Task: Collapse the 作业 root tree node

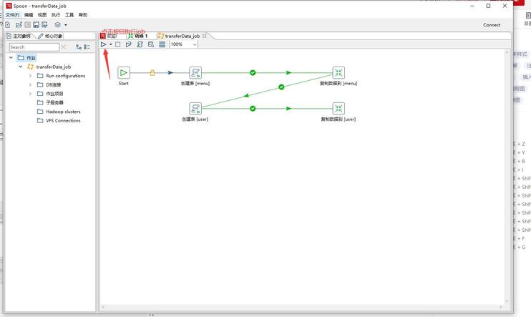Action: point(11,57)
